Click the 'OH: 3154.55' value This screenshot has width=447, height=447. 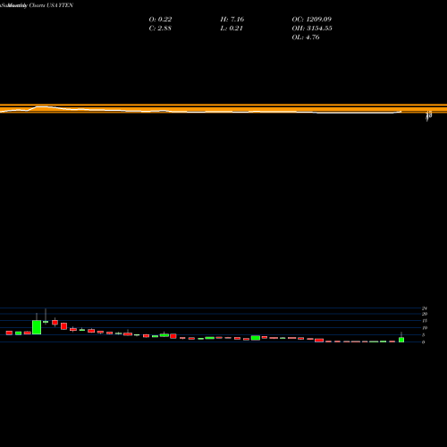(x=312, y=28)
